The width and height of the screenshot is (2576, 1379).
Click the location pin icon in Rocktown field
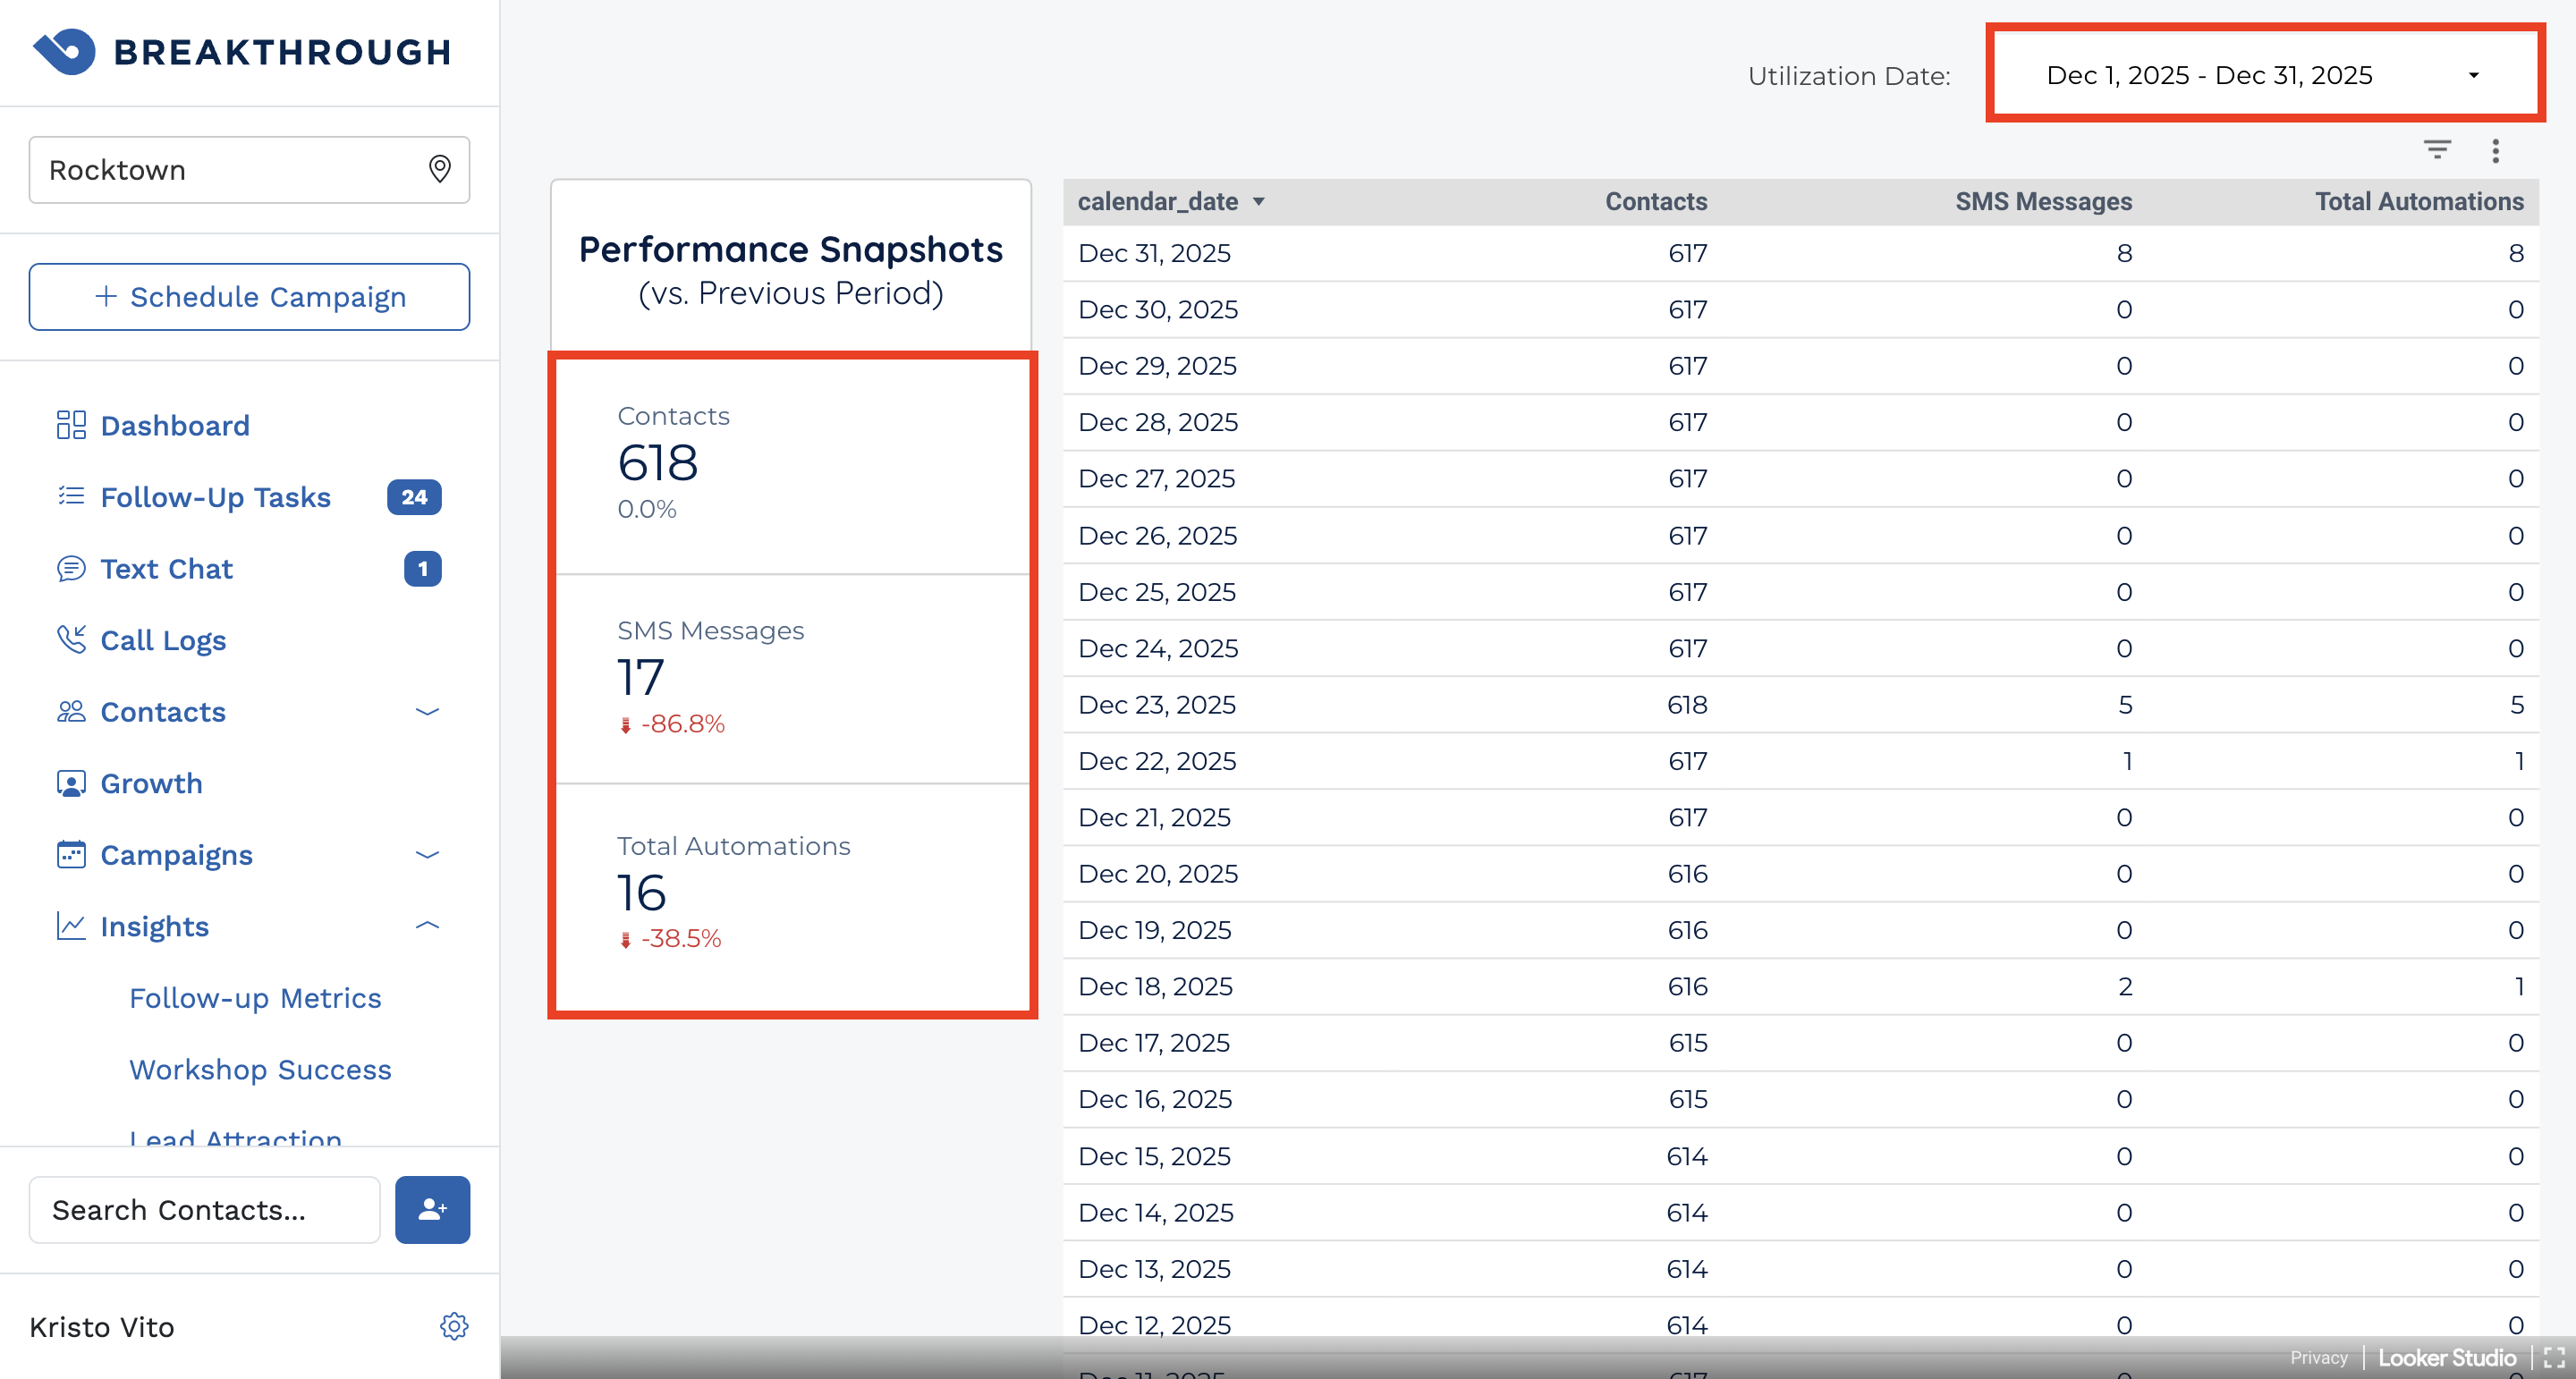pyautogui.click(x=439, y=169)
